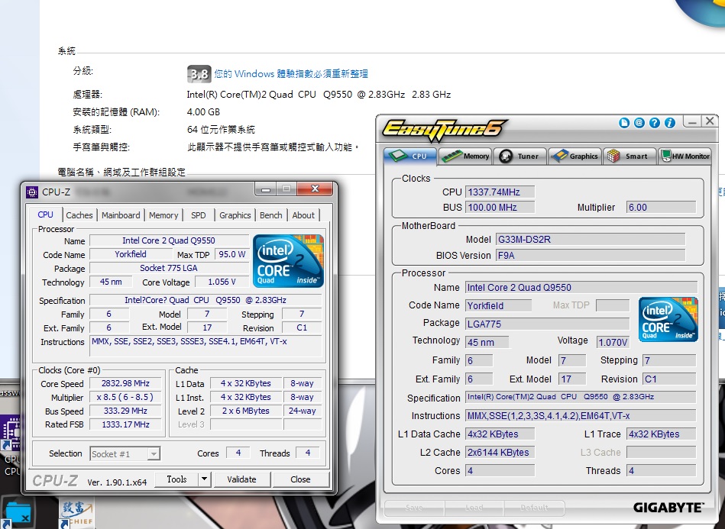This screenshot has height=529, width=725.
Task: Click the '4.00 GB' installed RAM value
Action: [x=203, y=111]
